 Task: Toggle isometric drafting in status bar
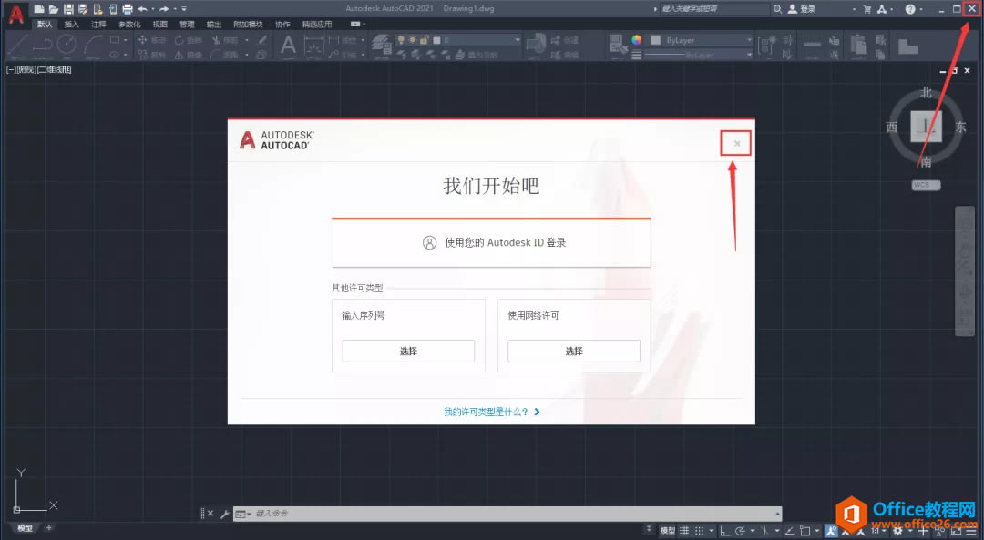764,531
